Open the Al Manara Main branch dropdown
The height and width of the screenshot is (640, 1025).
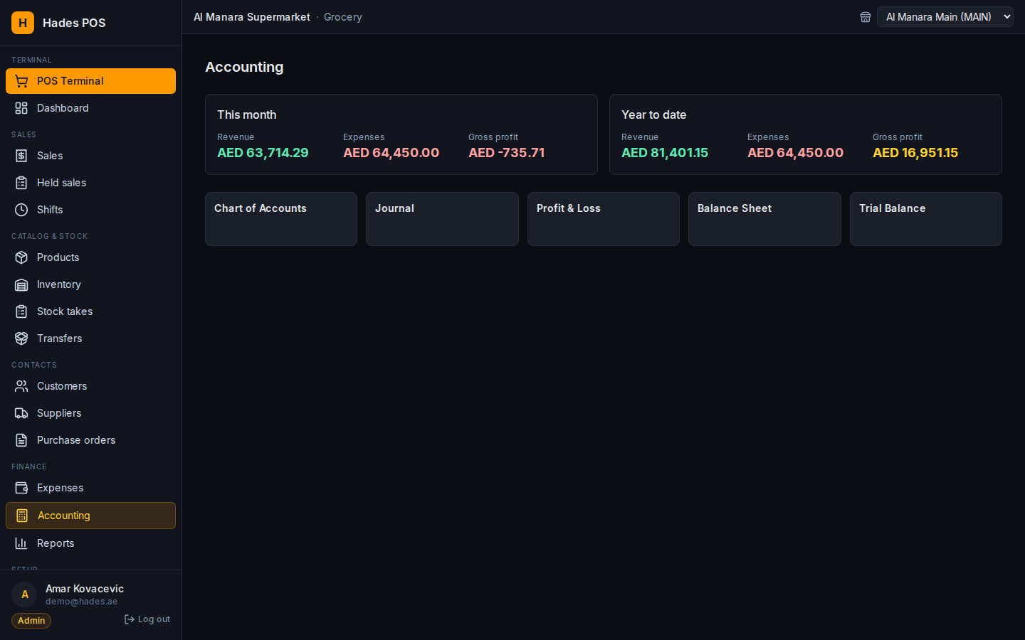[945, 17]
